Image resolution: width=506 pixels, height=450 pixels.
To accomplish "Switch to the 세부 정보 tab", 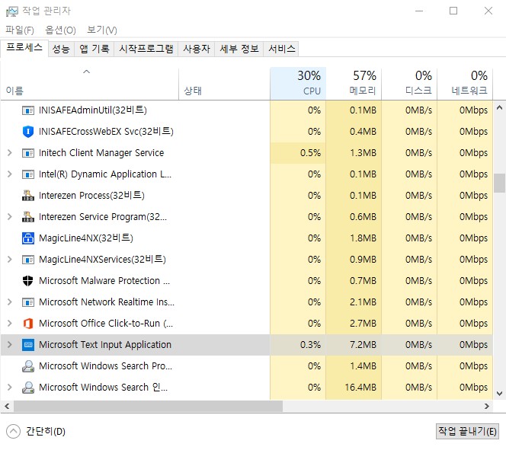I will pyautogui.click(x=239, y=49).
